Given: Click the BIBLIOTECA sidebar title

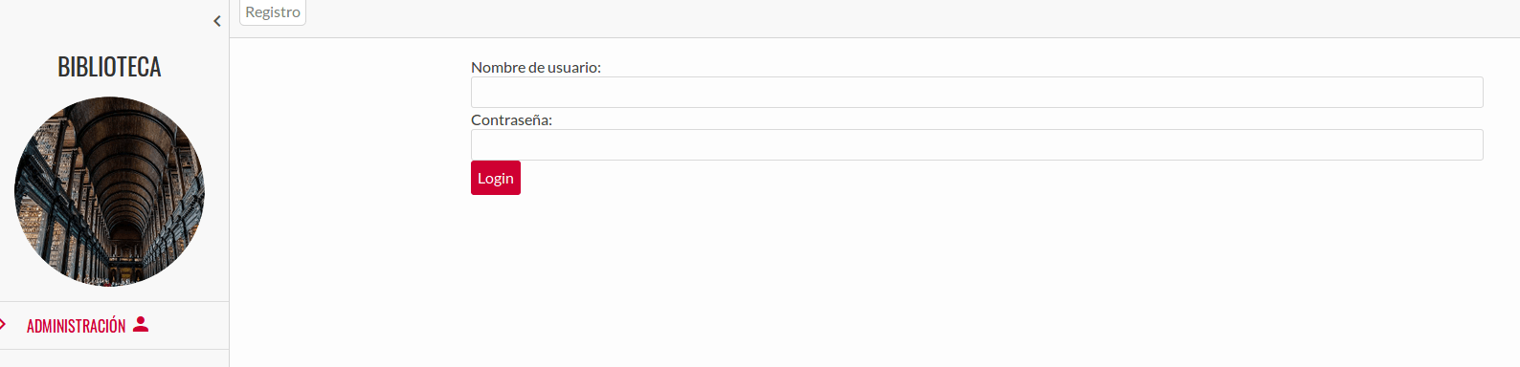Looking at the screenshot, I should coord(109,67).
